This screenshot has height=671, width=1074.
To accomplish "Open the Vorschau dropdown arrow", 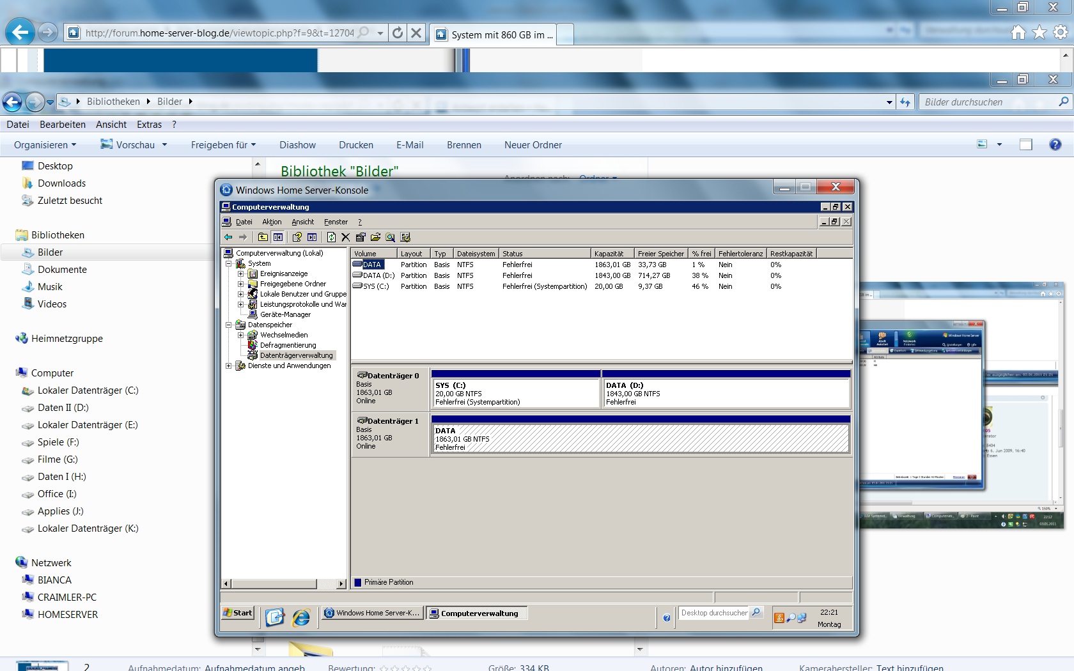I will (164, 145).
